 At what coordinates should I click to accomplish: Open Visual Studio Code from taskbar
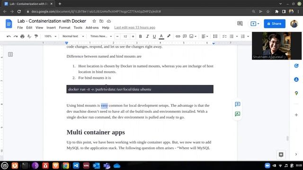pyautogui.click(x=76, y=166)
